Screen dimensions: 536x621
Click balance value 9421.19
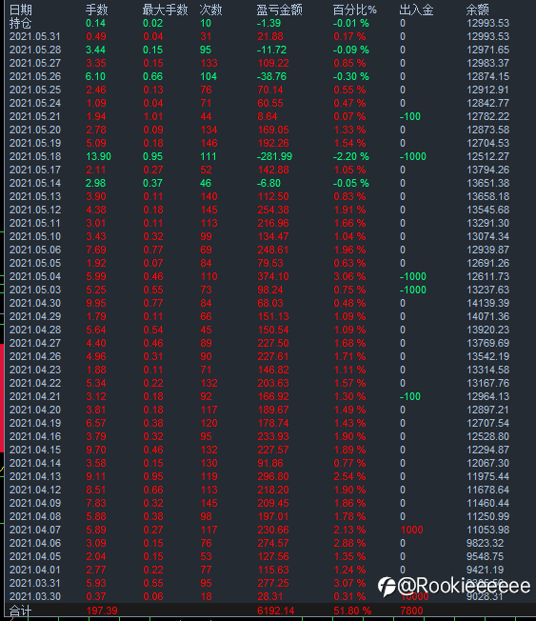click(x=485, y=570)
